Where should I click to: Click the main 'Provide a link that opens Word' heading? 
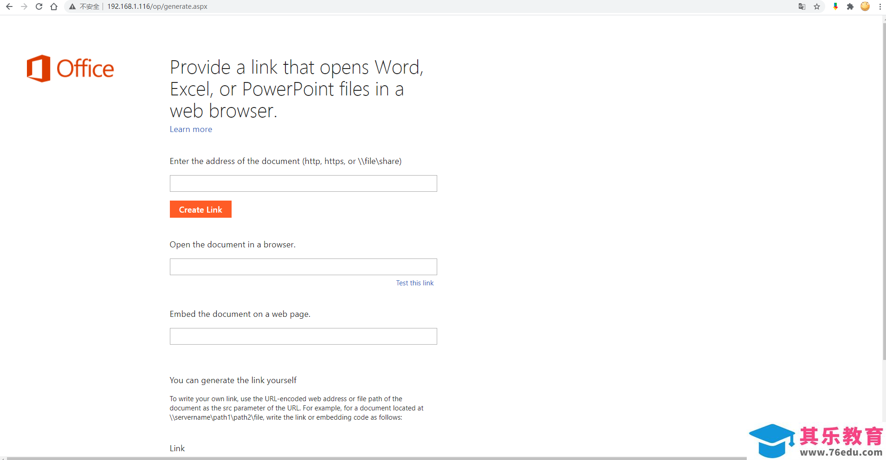click(x=297, y=89)
